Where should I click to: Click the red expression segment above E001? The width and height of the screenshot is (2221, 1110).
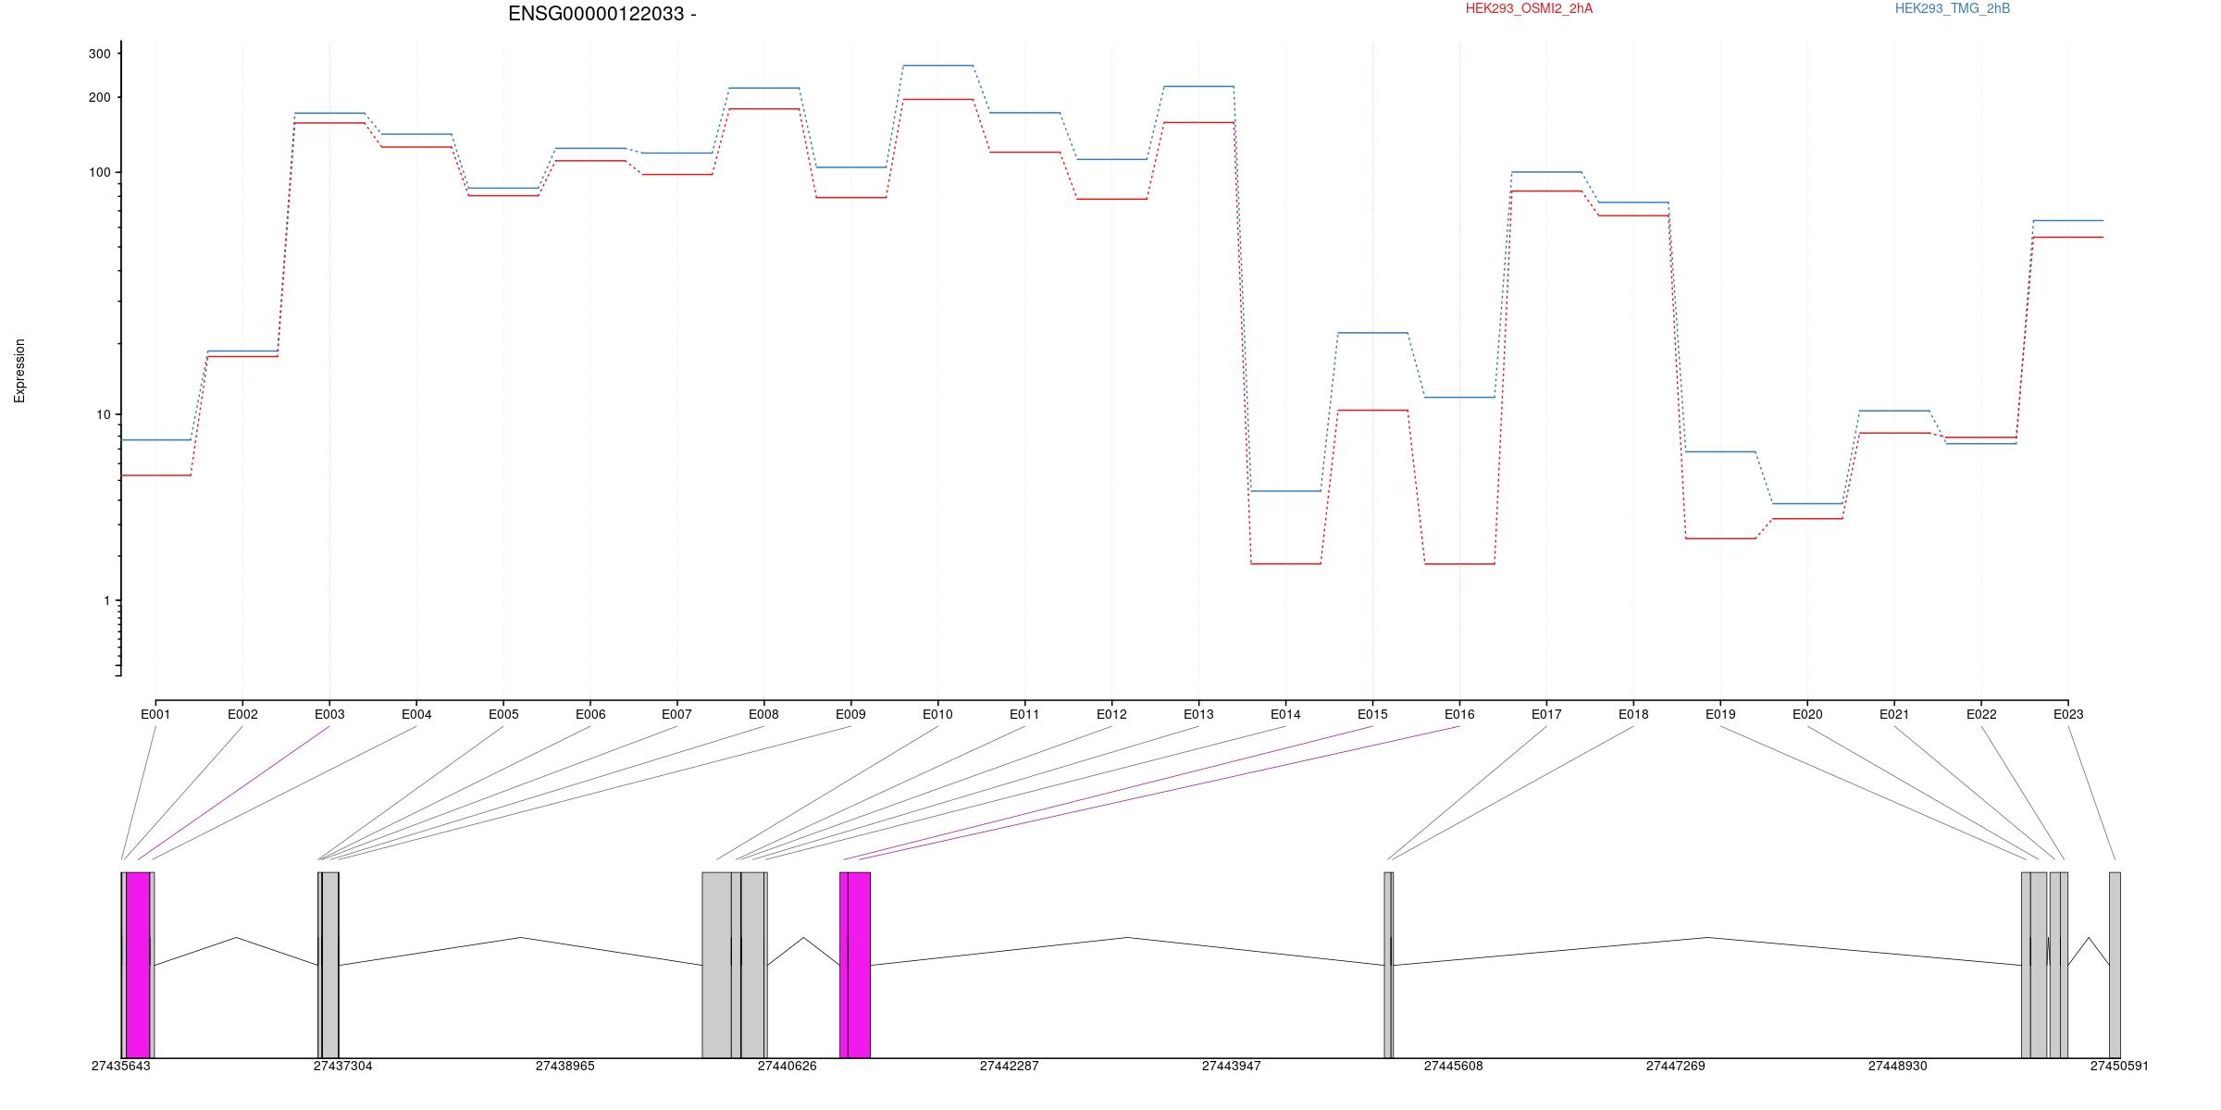pyautogui.click(x=155, y=475)
